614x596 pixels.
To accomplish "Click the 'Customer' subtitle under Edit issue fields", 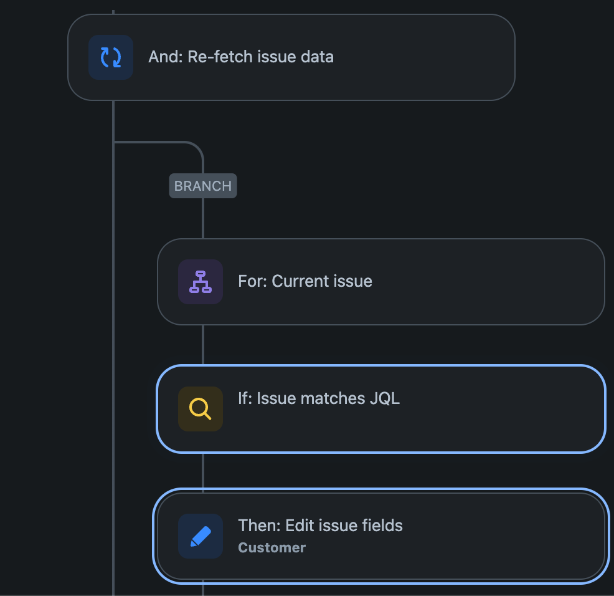I will pos(272,548).
